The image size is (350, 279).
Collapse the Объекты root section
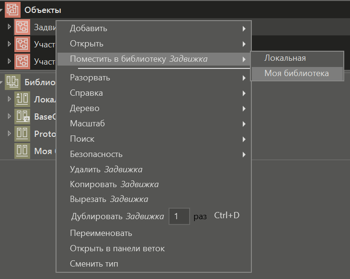coord(2,10)
